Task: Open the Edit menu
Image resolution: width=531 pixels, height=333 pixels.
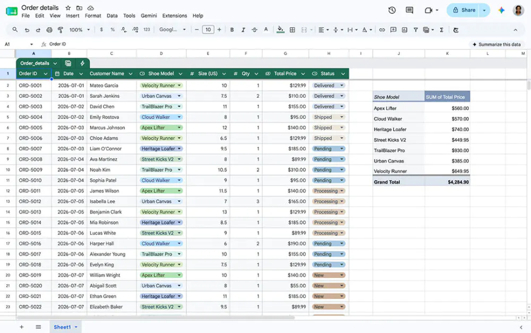Action: [x=40, y=15]
